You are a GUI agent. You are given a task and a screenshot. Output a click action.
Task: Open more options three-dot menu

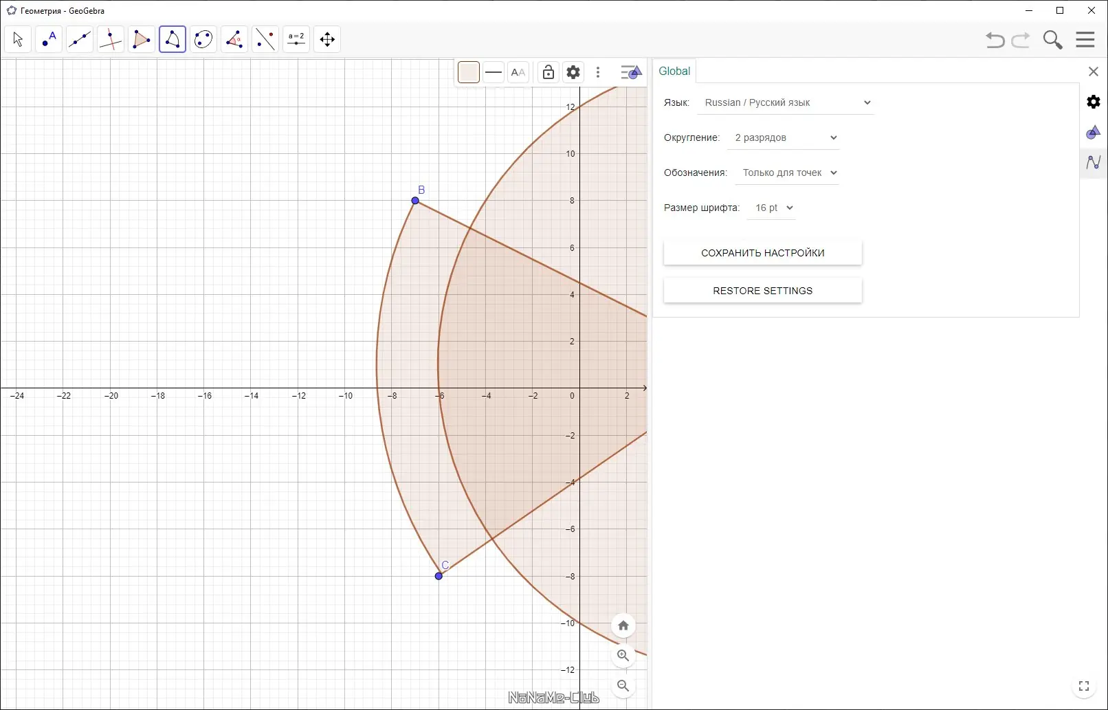pos(598,72)
